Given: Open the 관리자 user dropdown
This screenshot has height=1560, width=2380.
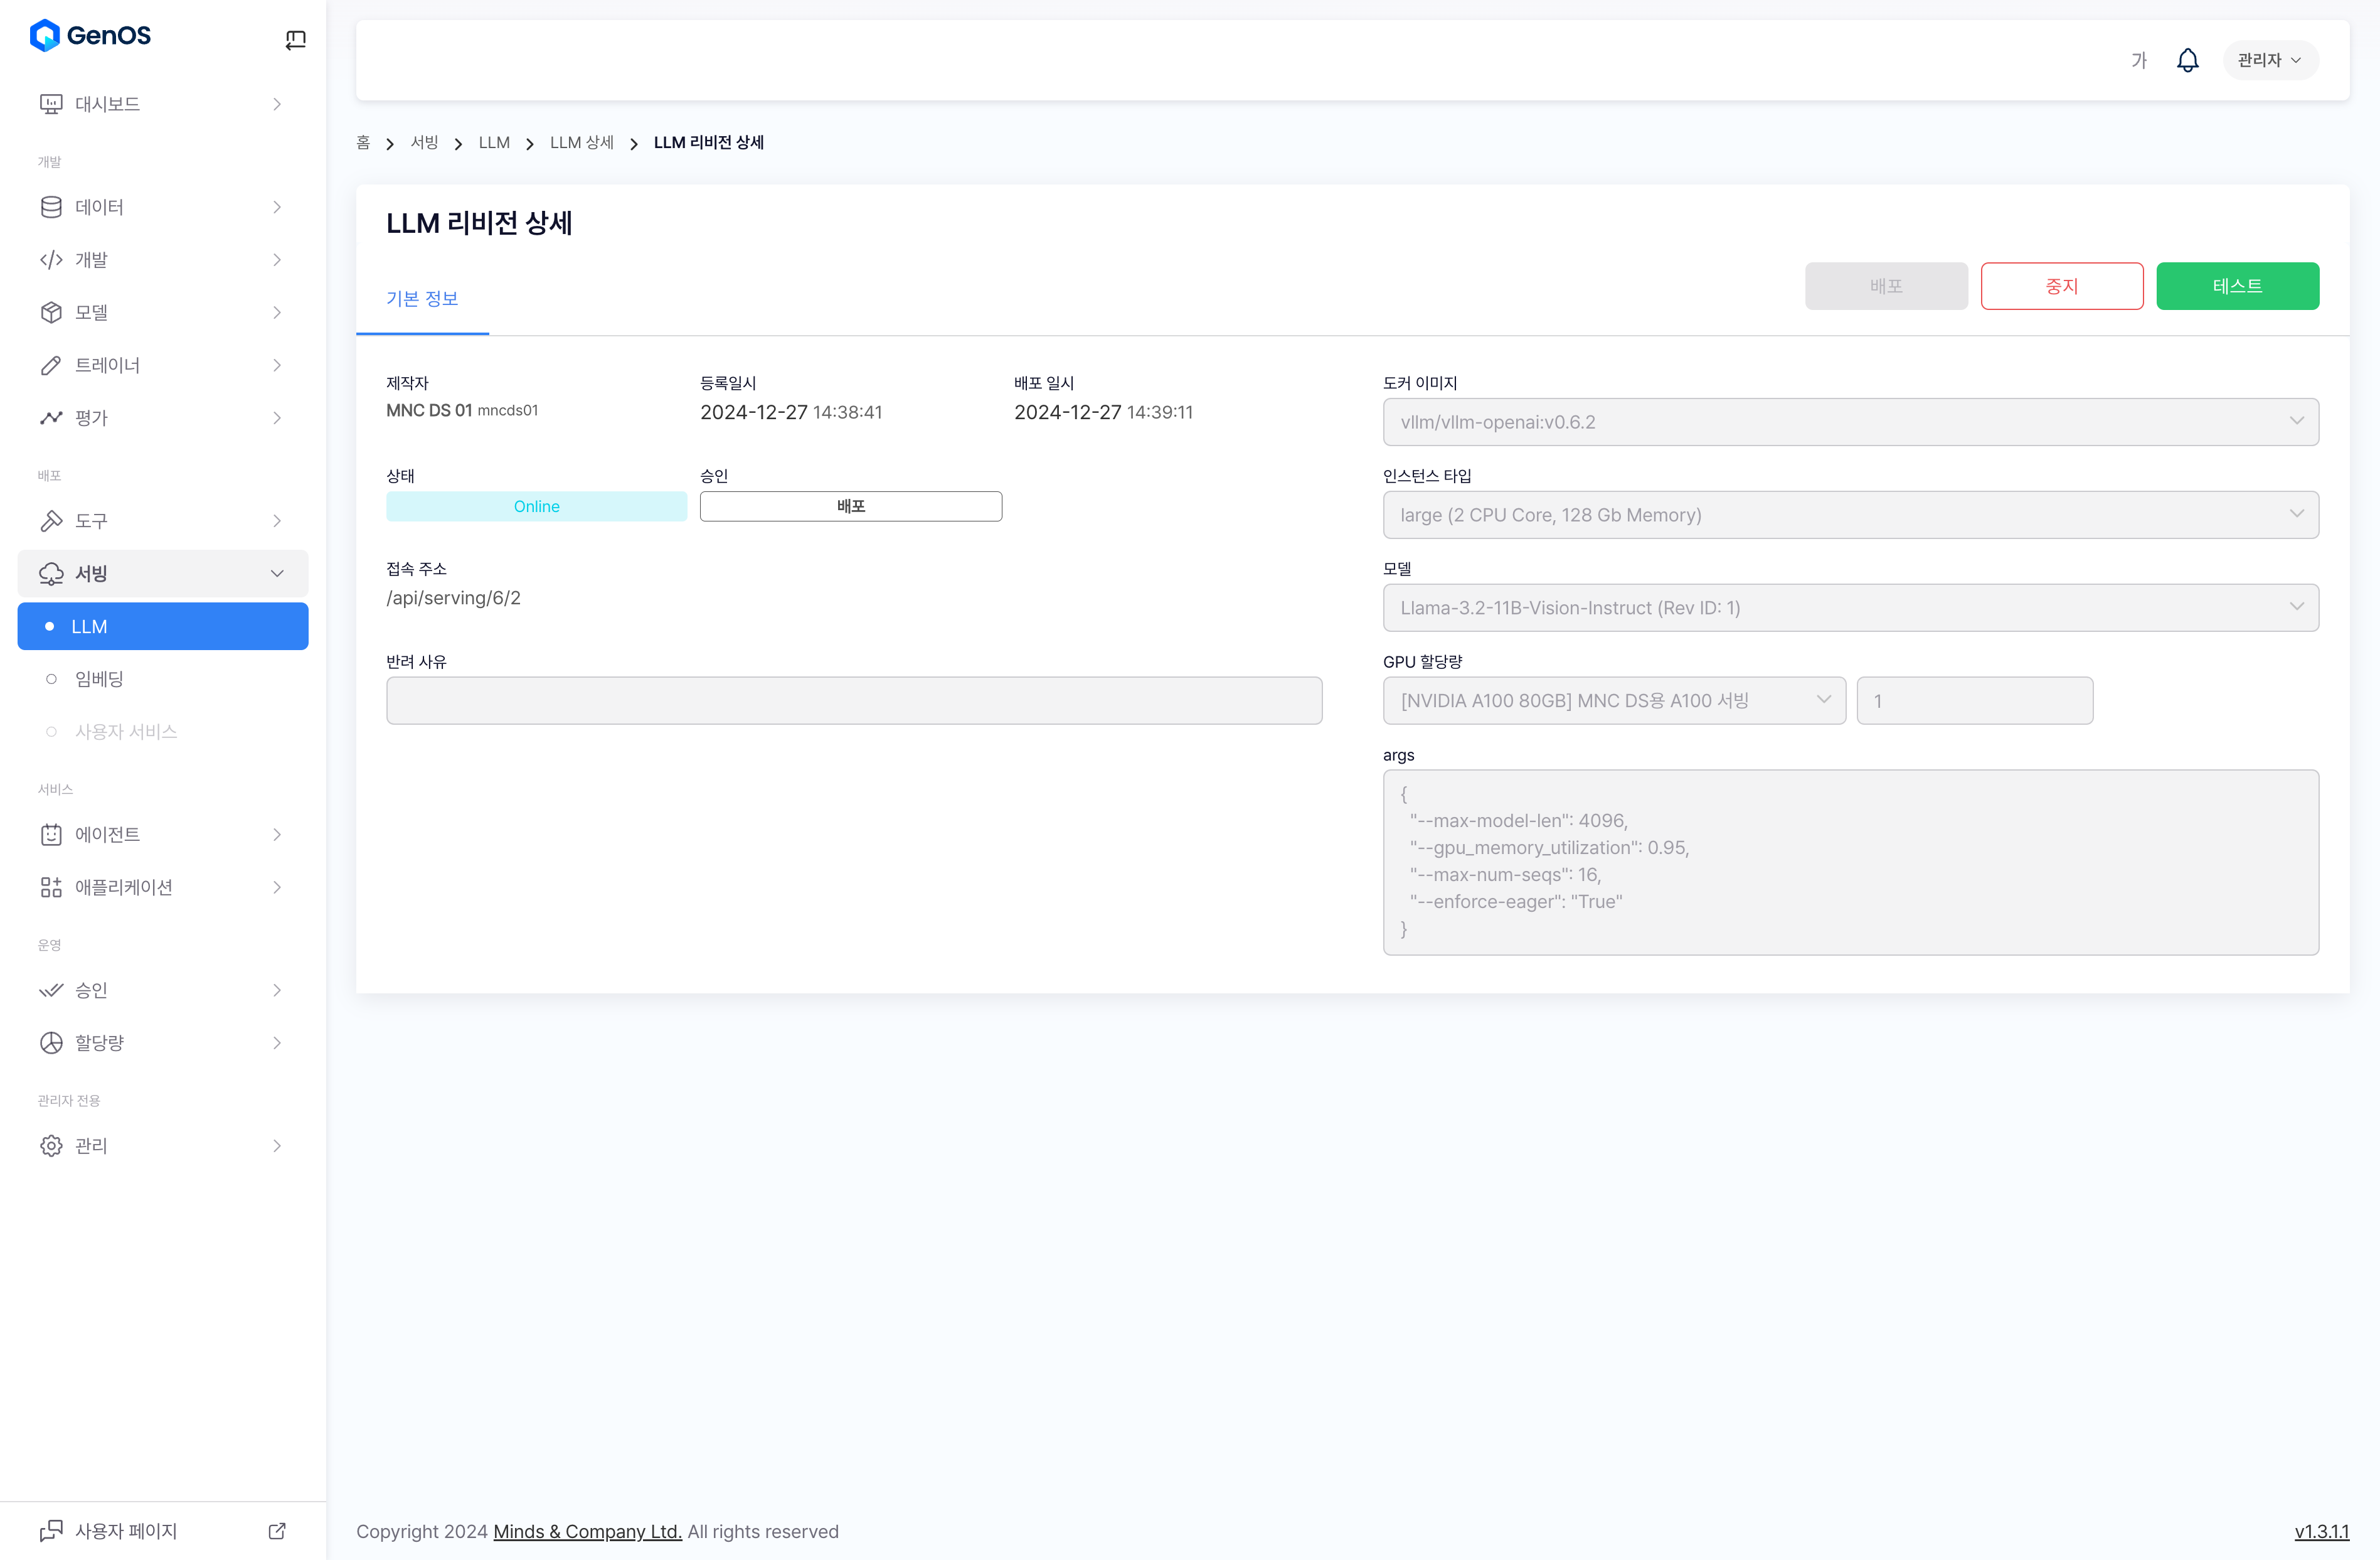Looking at the screenshot, I should 2270,60.
